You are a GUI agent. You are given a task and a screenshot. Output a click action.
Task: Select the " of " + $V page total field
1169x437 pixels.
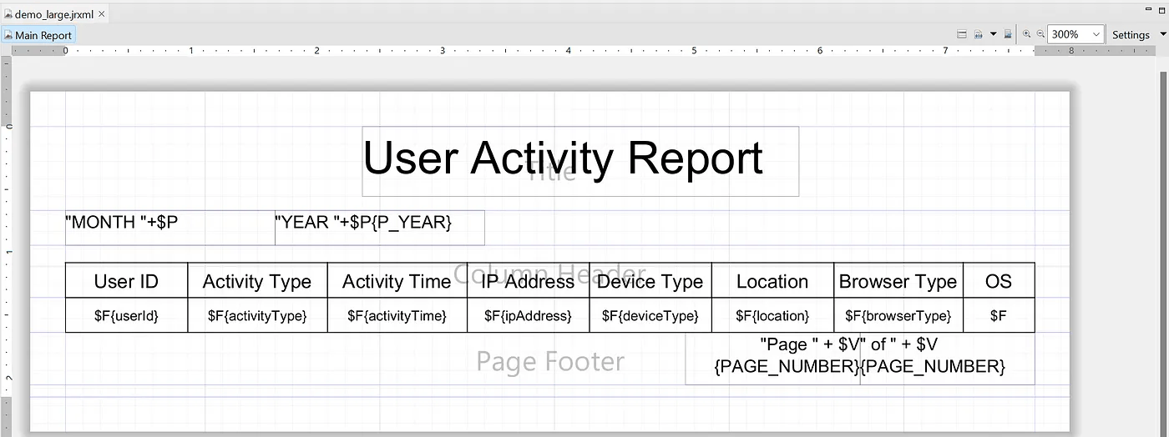[948, 359]
